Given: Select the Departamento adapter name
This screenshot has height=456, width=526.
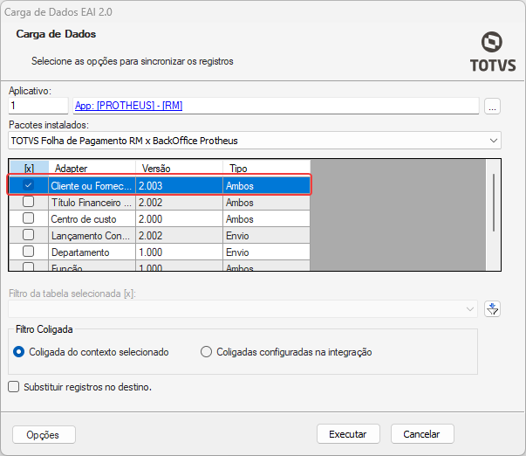Looking at the screenshot, I should [x=80, y=252].
